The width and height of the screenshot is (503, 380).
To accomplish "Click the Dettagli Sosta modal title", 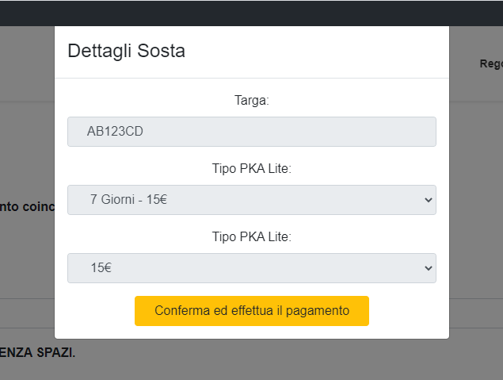I will pos(127,51).
